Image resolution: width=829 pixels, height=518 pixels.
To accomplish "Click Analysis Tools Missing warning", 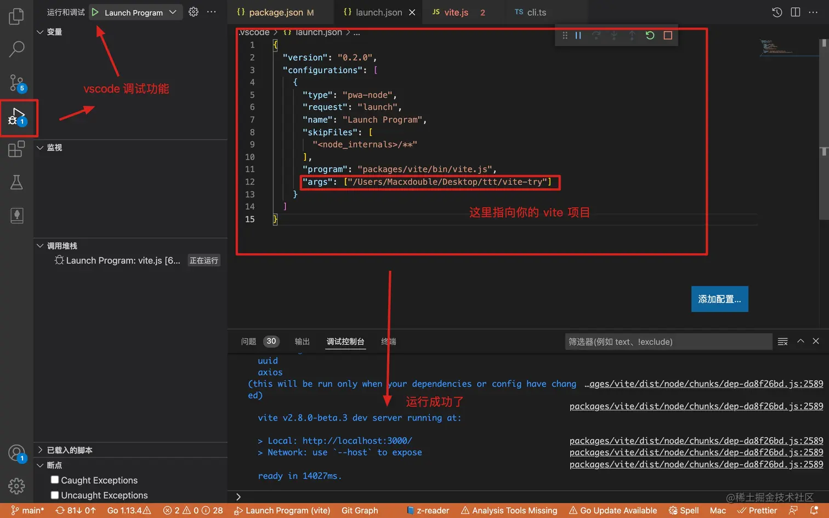I will click(x=509, y=510).
